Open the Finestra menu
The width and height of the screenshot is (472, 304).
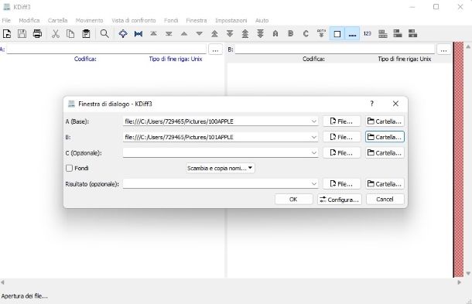pos(197,20)
